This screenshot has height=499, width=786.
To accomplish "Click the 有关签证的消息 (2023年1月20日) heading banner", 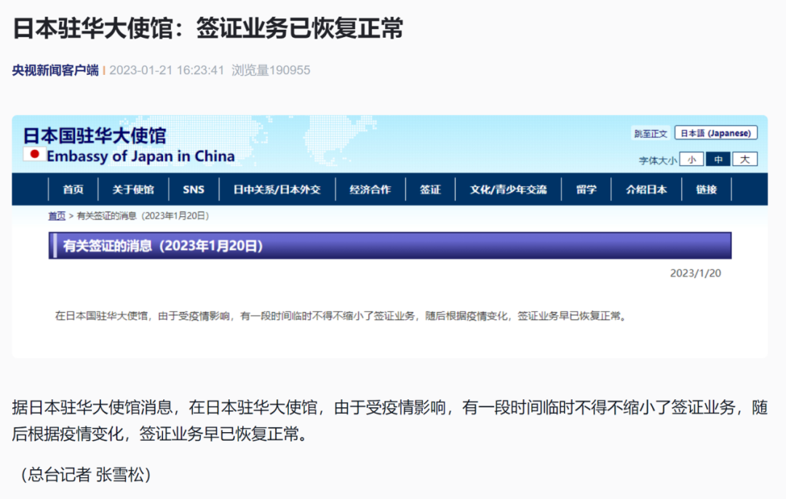I will click(390, 245).
